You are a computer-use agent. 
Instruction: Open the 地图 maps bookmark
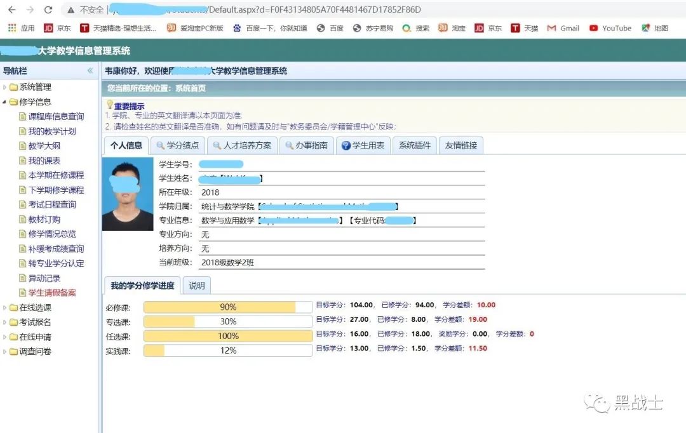[655, 28]
